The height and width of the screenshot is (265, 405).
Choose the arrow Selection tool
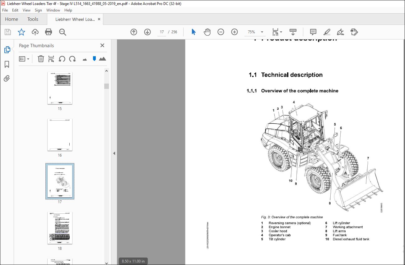[193, 32]
